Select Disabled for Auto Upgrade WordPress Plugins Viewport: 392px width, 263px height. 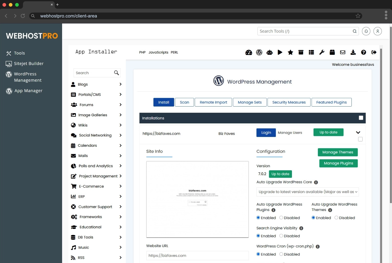pyautogui.click(x=281, y=218)
